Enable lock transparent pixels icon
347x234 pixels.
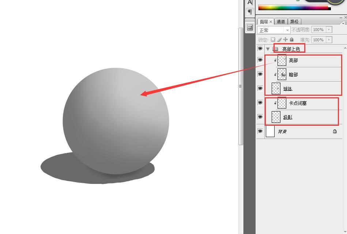(273, 39)
